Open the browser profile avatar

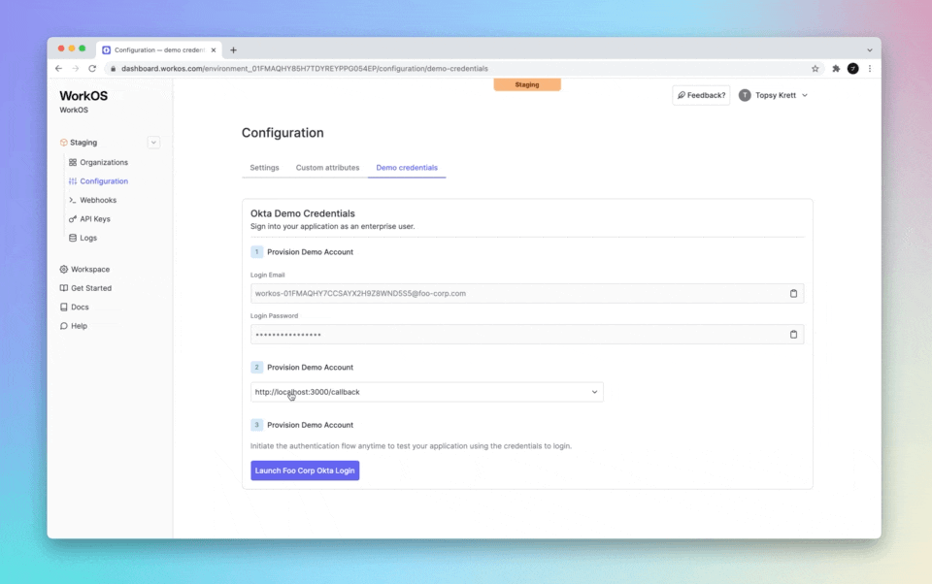pyautogui.click(x=852, y=68)
